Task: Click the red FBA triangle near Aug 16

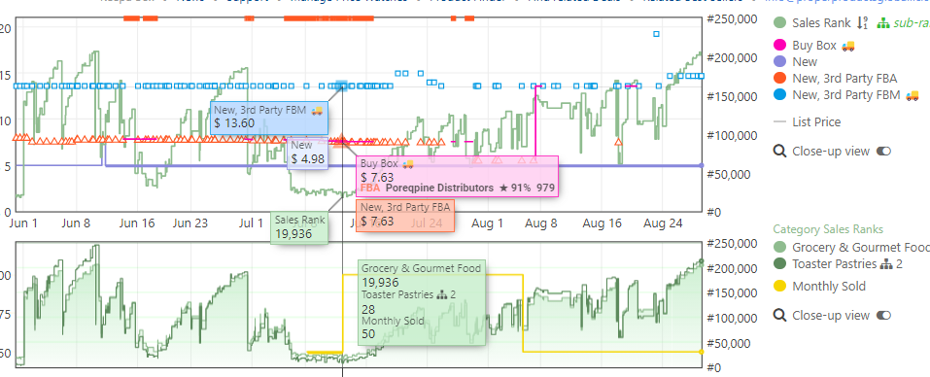Action: tap(619, 142)
